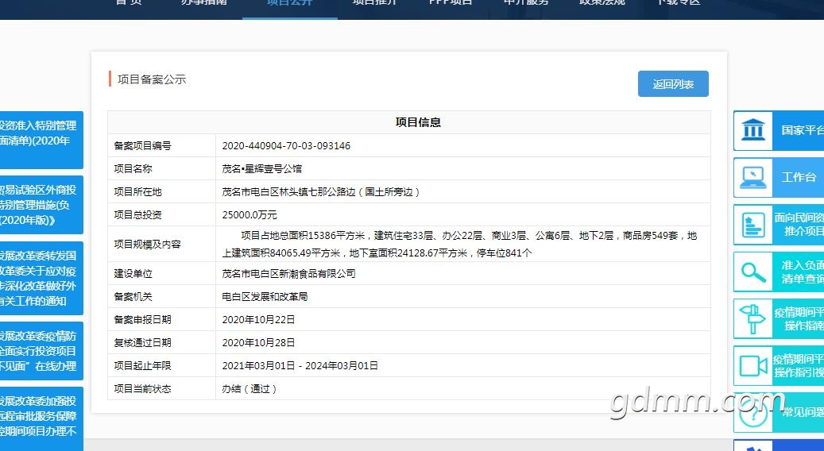Select the status 办结（通过）

[x=250, y=389]
